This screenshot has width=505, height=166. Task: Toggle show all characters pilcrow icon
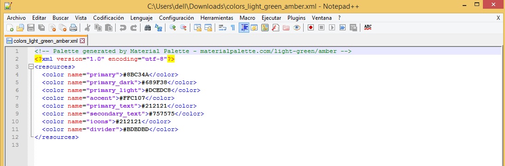point(233,28)
